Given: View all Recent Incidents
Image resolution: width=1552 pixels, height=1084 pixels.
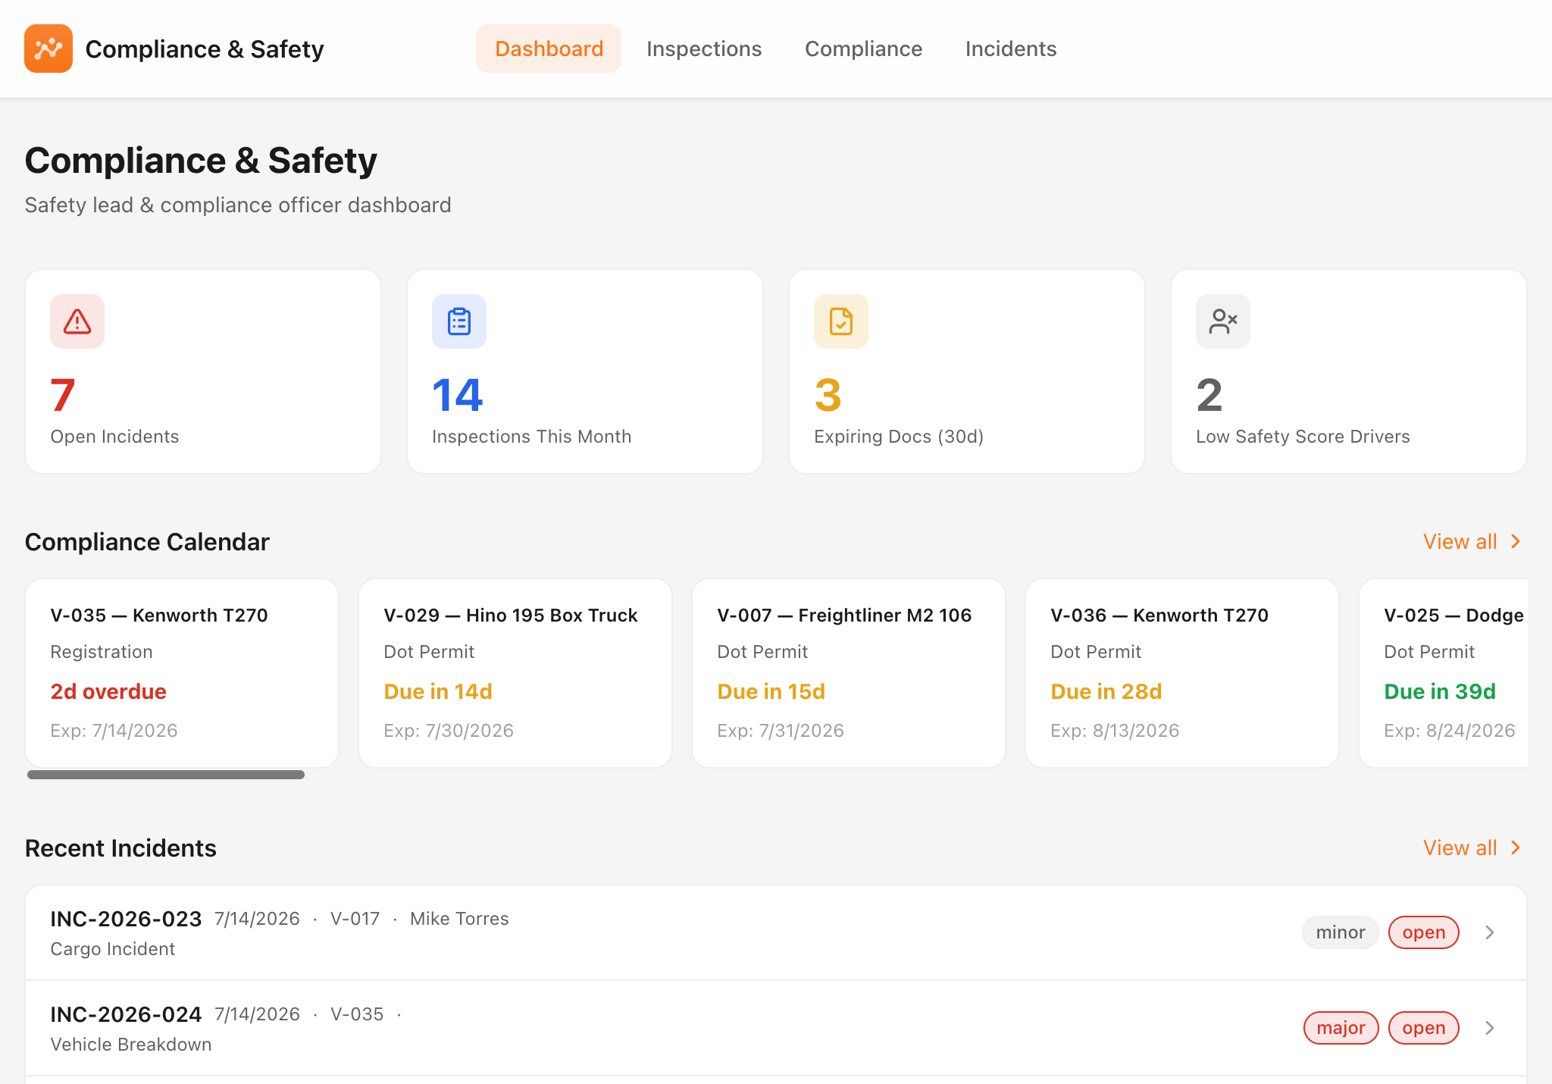Looking at the screenshot, I should [1472, 848].
